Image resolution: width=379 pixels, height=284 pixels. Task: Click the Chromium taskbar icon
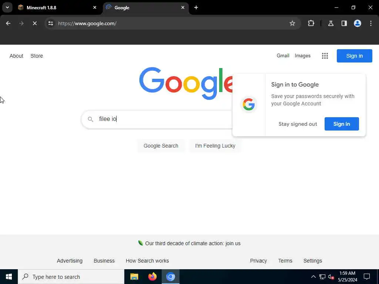click(170, 277)
